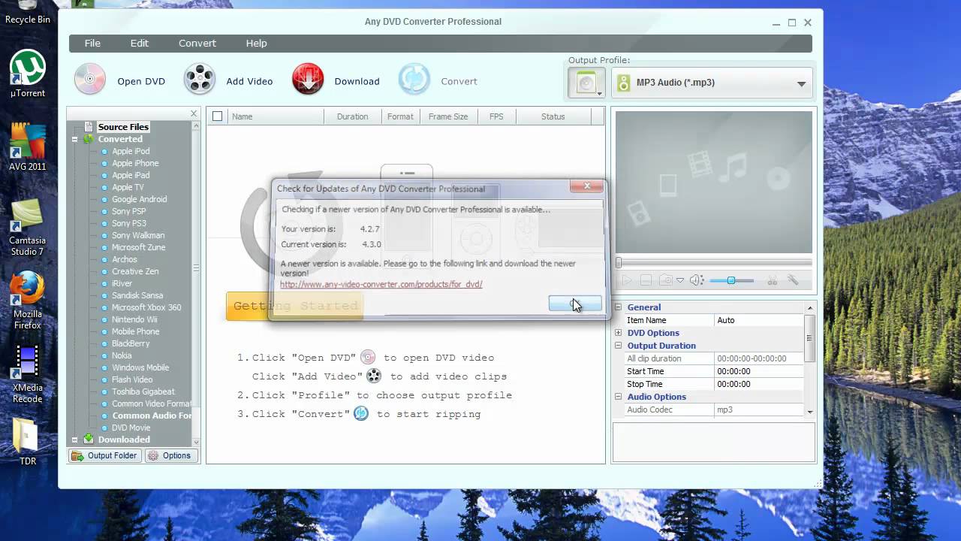Screen dimensions: 961x541
Task: Collapse the Output Duration section
Action: pos(619,346)
